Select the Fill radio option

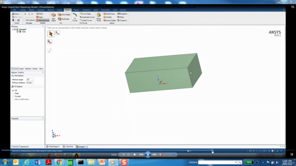[x=13, y=90]
